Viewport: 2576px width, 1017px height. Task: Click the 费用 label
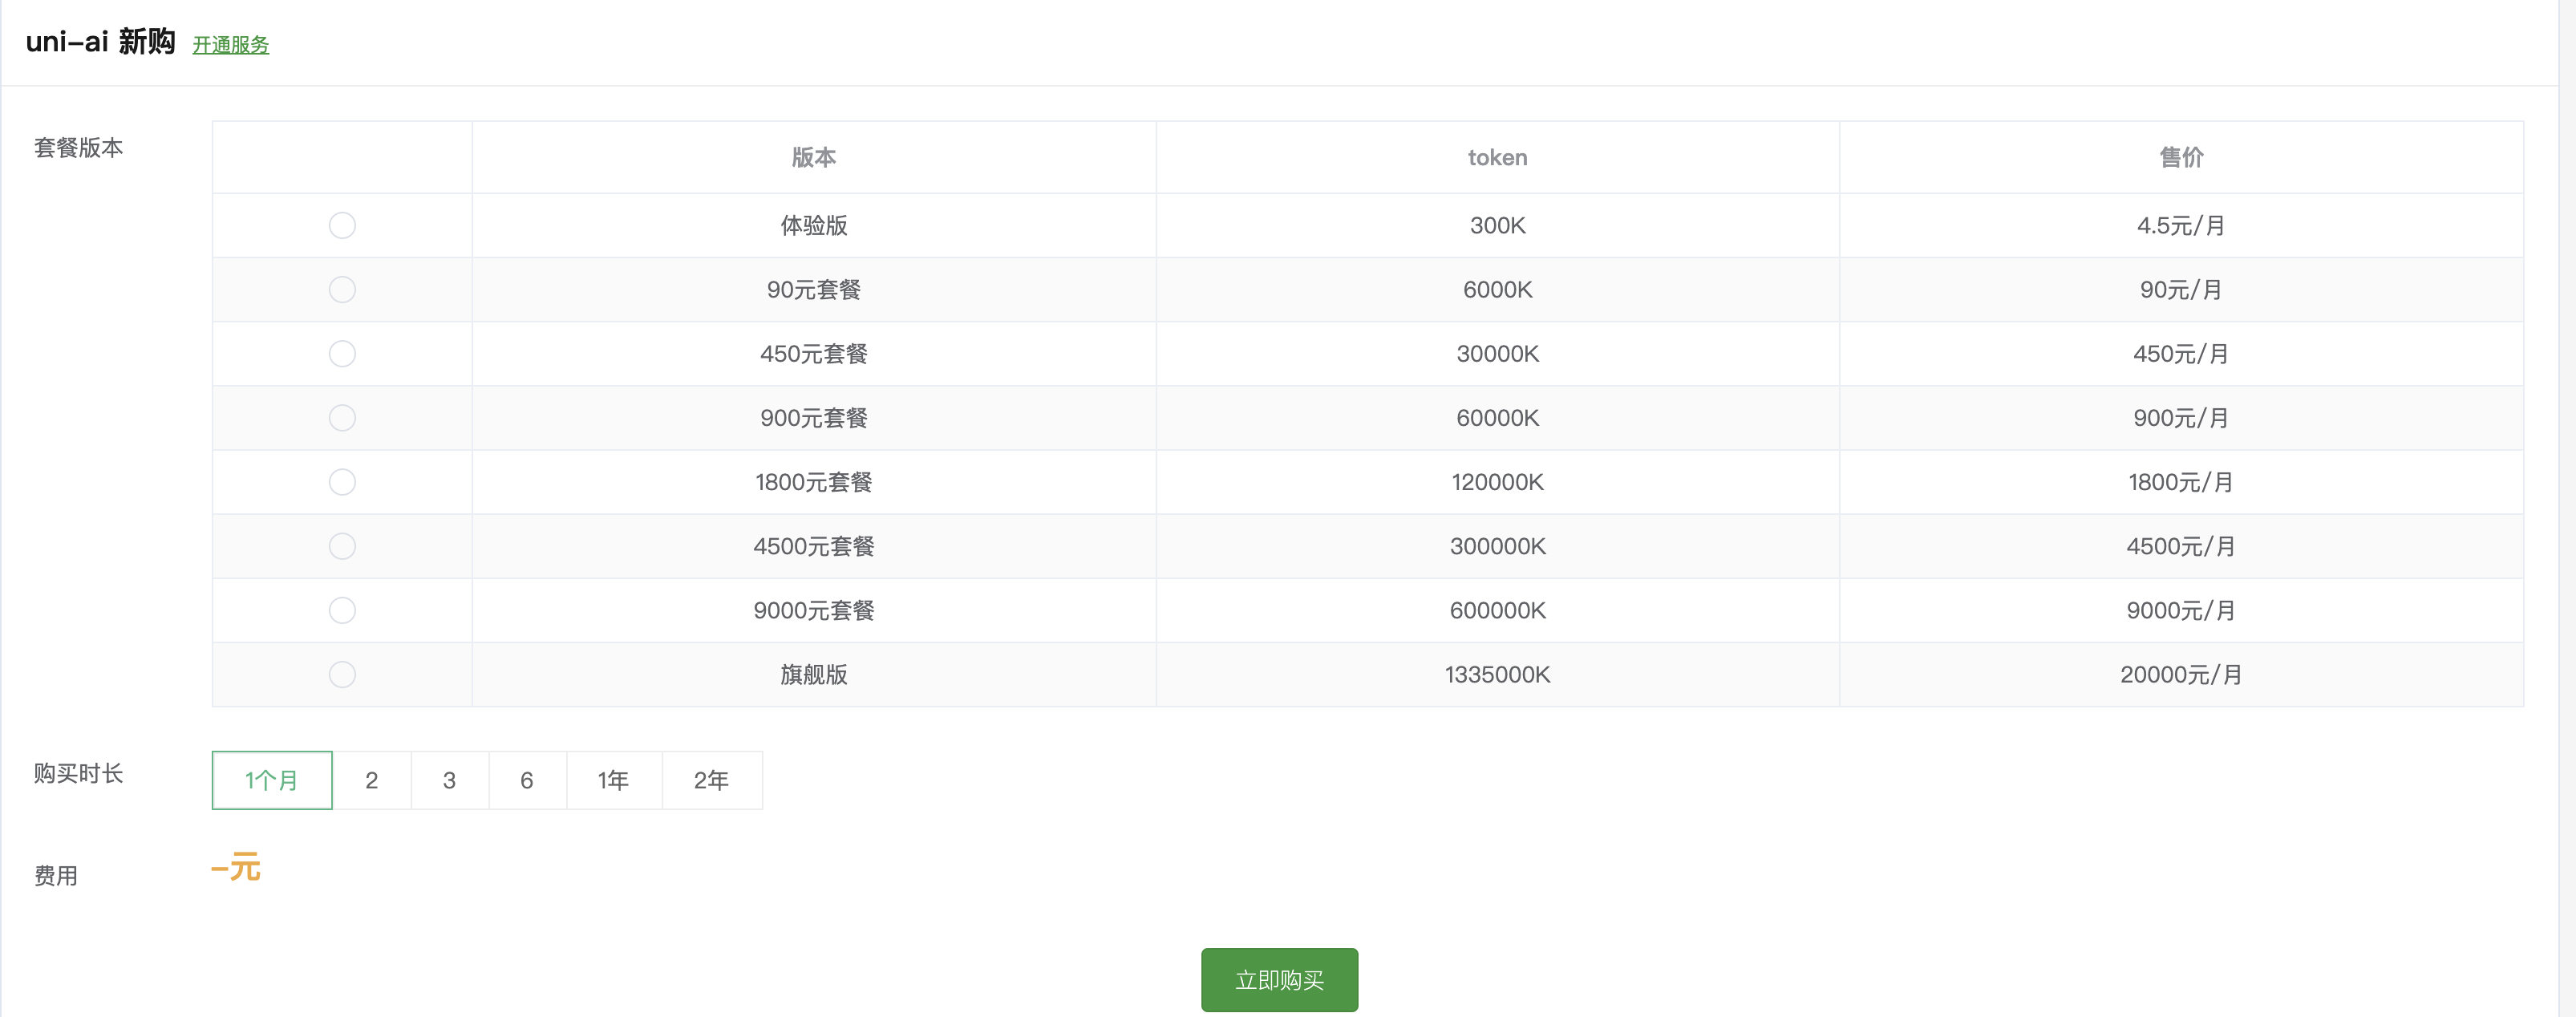point(56,876)
